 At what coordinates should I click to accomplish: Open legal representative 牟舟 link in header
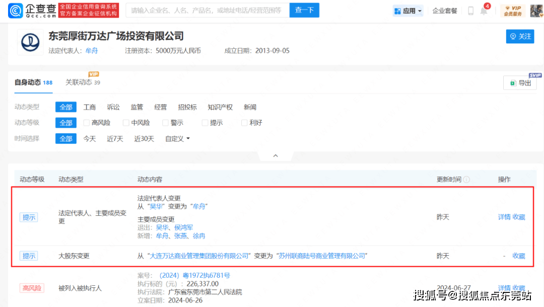click(92, 51)
